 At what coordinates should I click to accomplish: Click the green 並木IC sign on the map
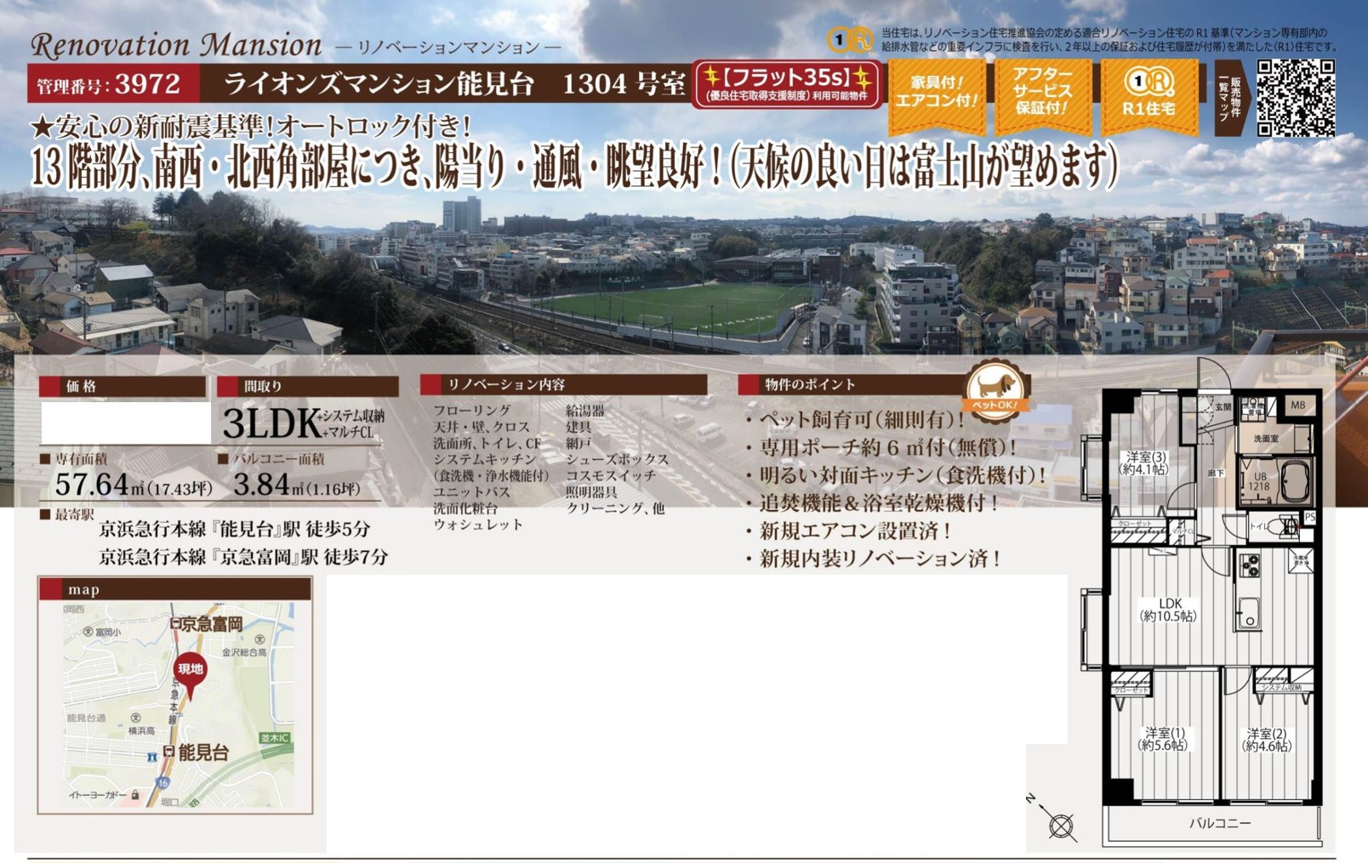(275, 738)
